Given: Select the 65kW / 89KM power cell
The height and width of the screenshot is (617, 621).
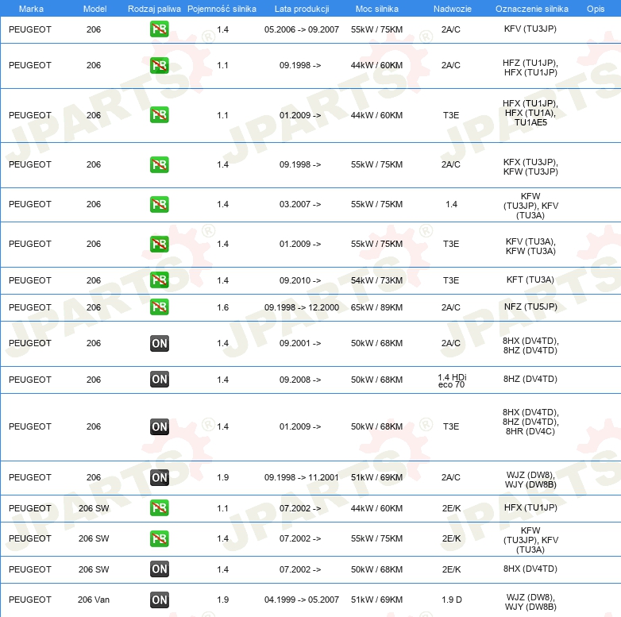Looking at the screenshot, I should tap(376, 307).
